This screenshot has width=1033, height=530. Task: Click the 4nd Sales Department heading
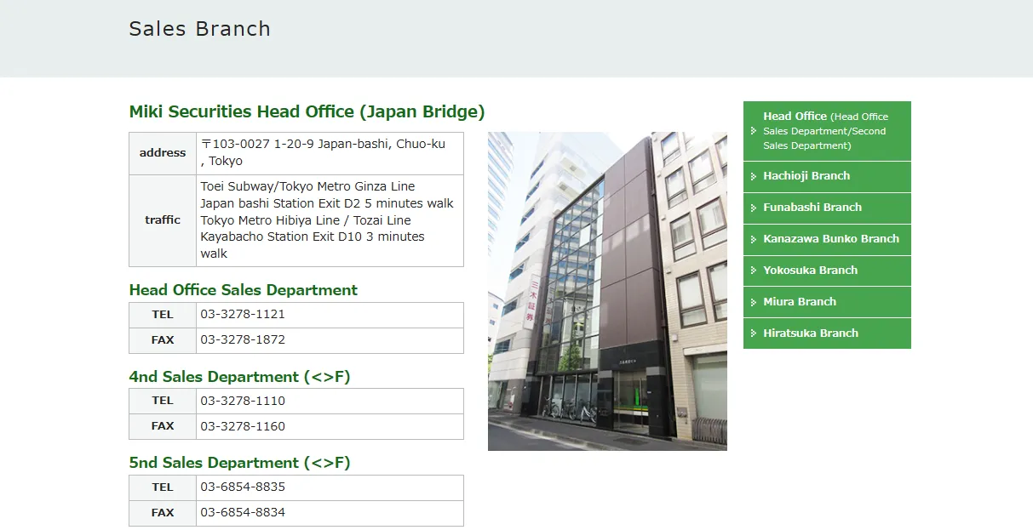coord(239,377)
